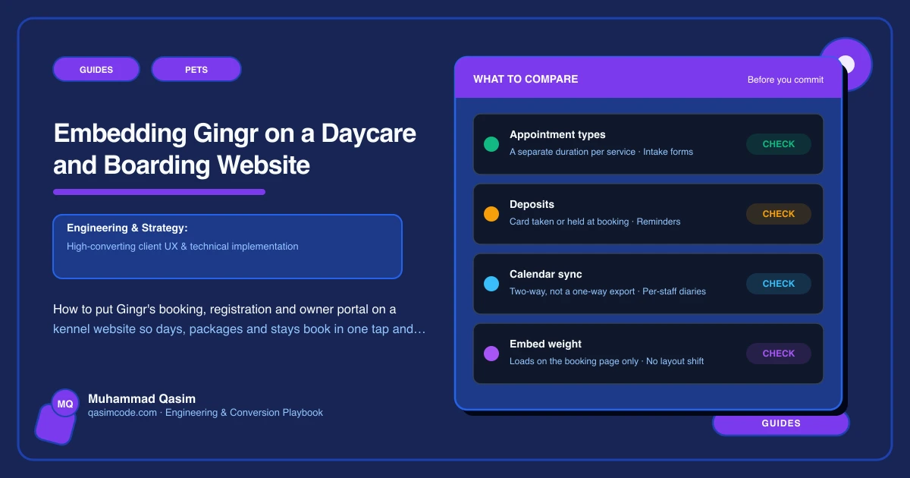Click 'Card taken or held at booking' text
910x478 pixels.
click(x=570, y=222)
